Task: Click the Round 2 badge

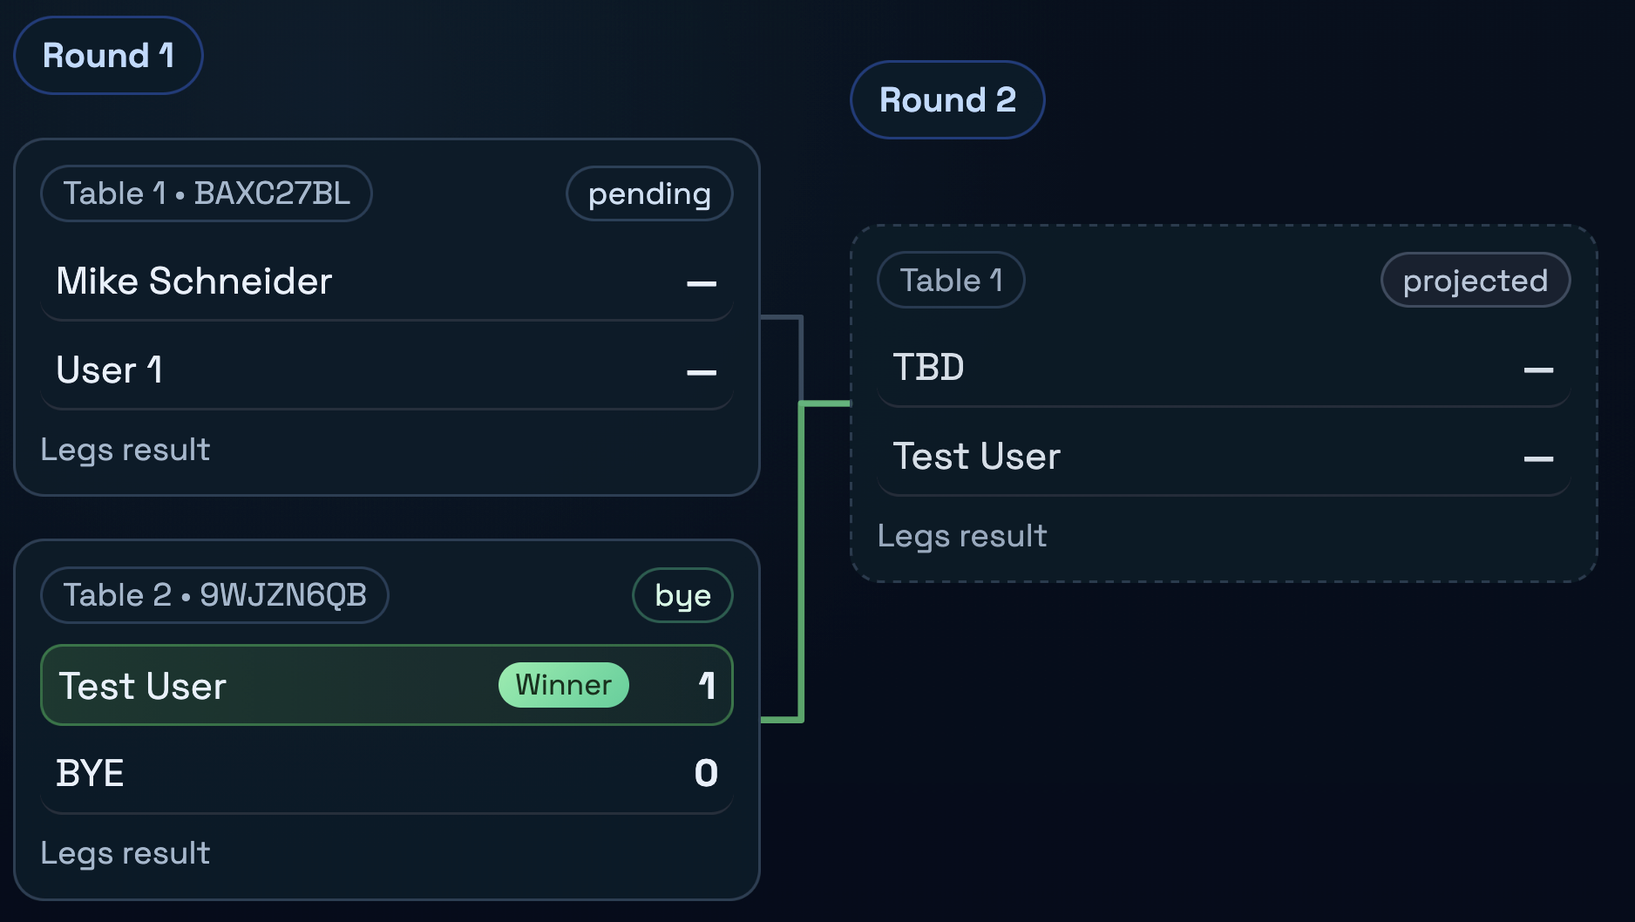Action: coord(946,99)
